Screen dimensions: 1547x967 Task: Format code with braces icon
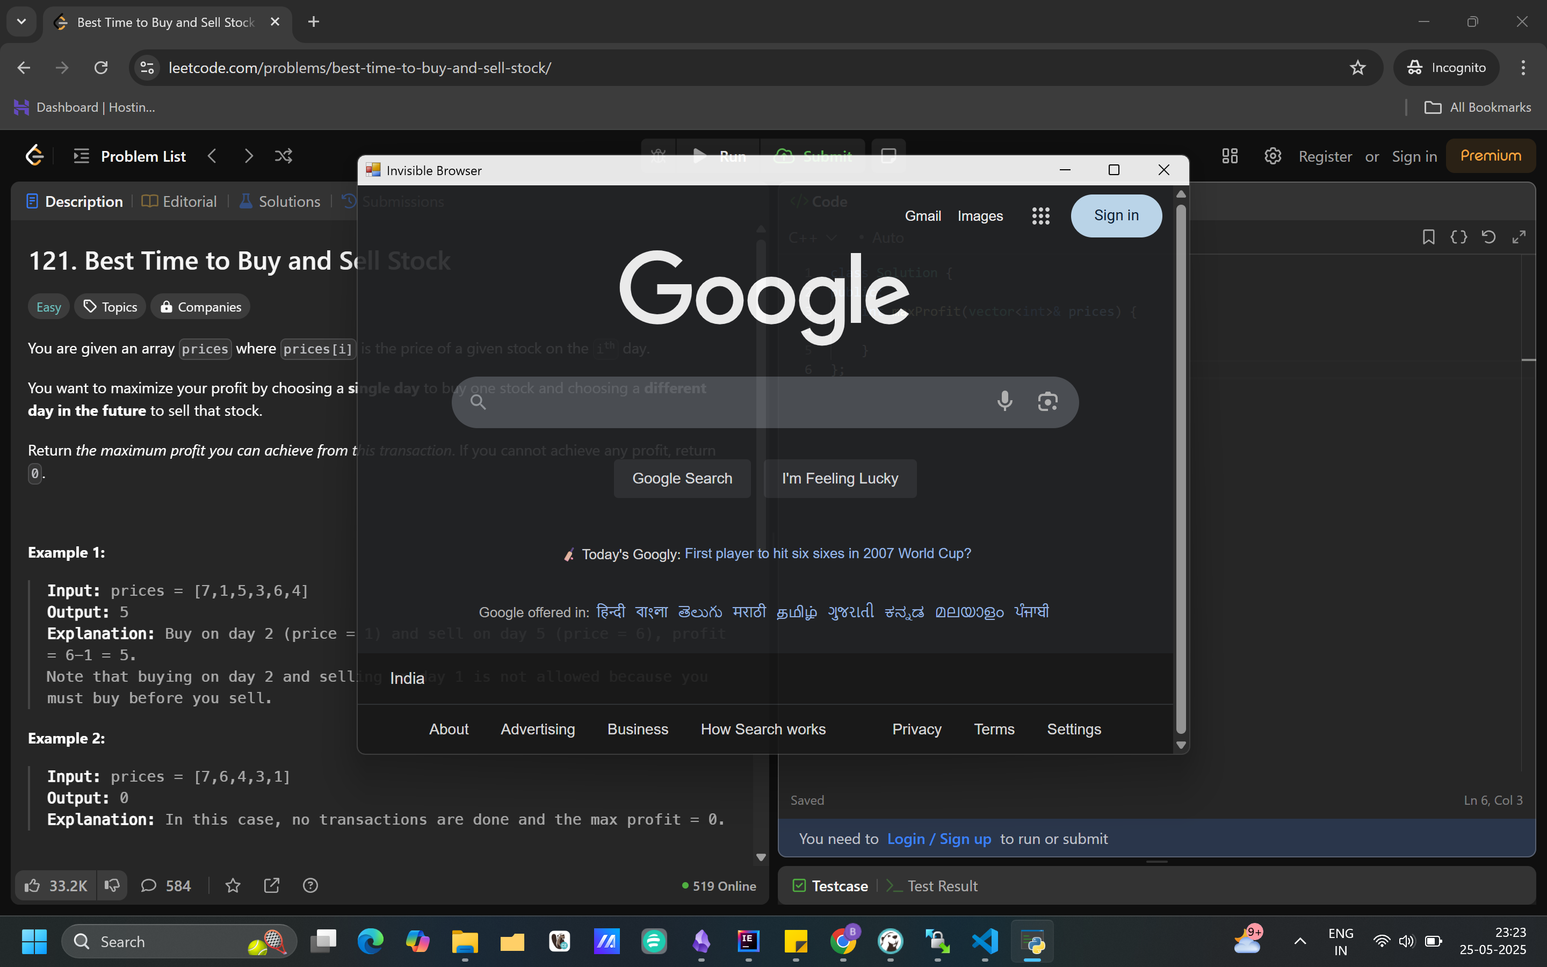pyautogui.click(x=1459, y=237)
